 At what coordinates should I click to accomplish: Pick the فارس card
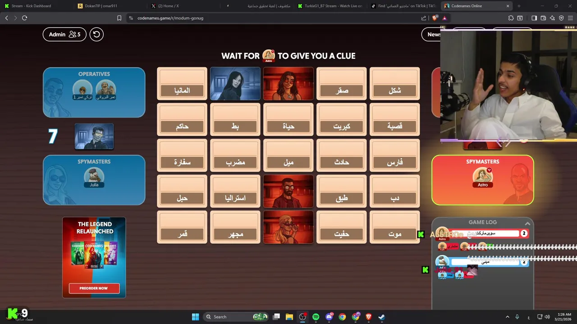(395, 156)
